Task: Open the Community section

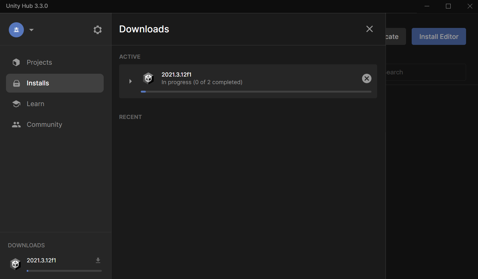Action: (55, 125)
